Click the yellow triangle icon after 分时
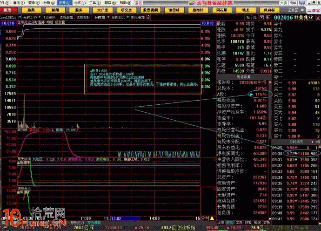The height and width of the screenshot is (231, 321). pyautogui.click(x=212, y=218)
